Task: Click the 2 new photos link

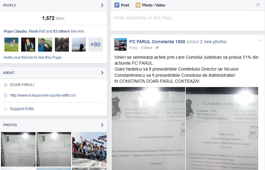Action: [x=214, y=42]
